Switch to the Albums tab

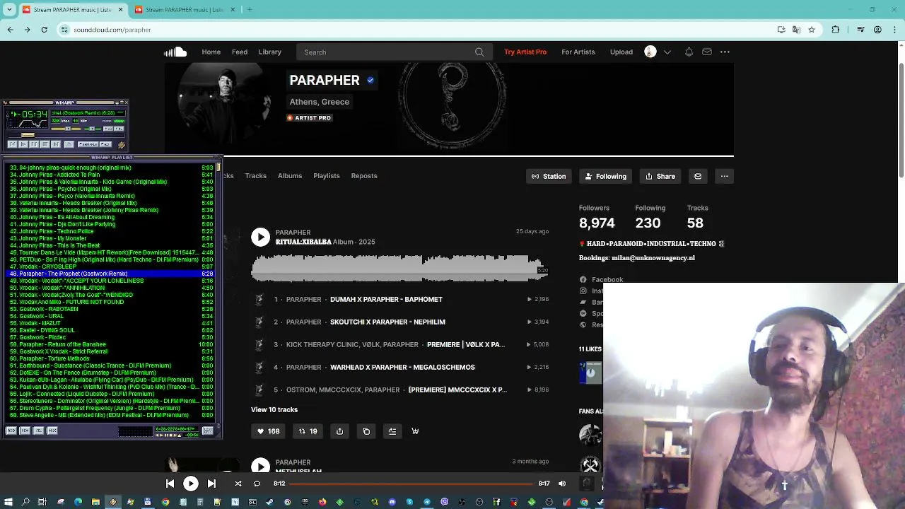point(290,175)
